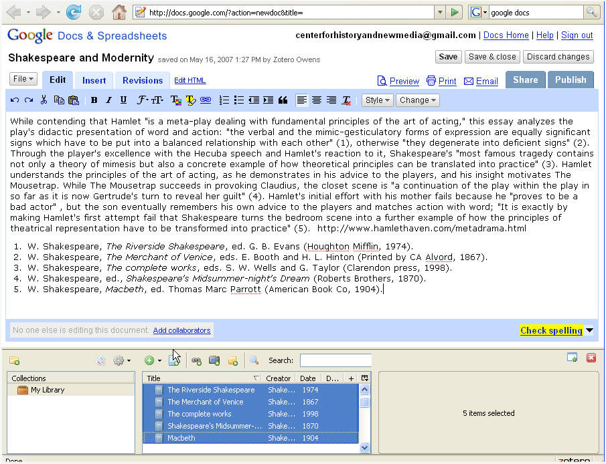This screenshot has height=464, width=606.
Task: Increase indent of the paragraph
Action: (x=269, y=100)
